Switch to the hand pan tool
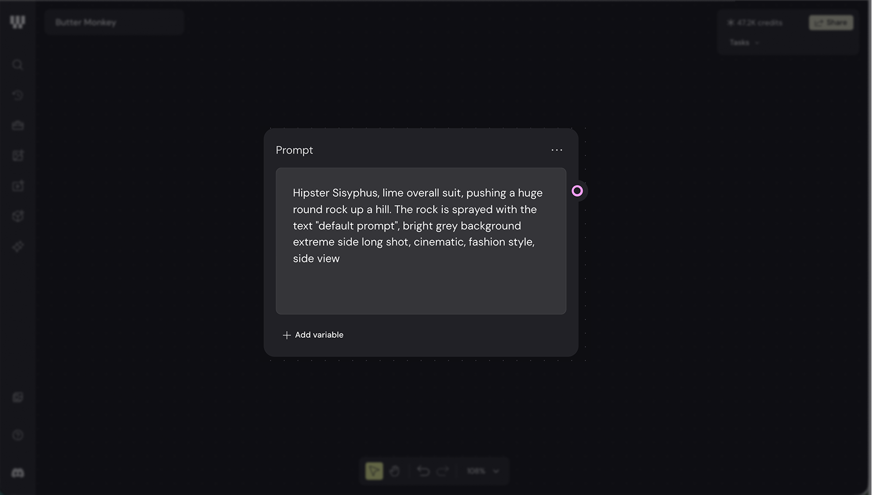This screenshot has width=872, height=495. coord(395,471)
